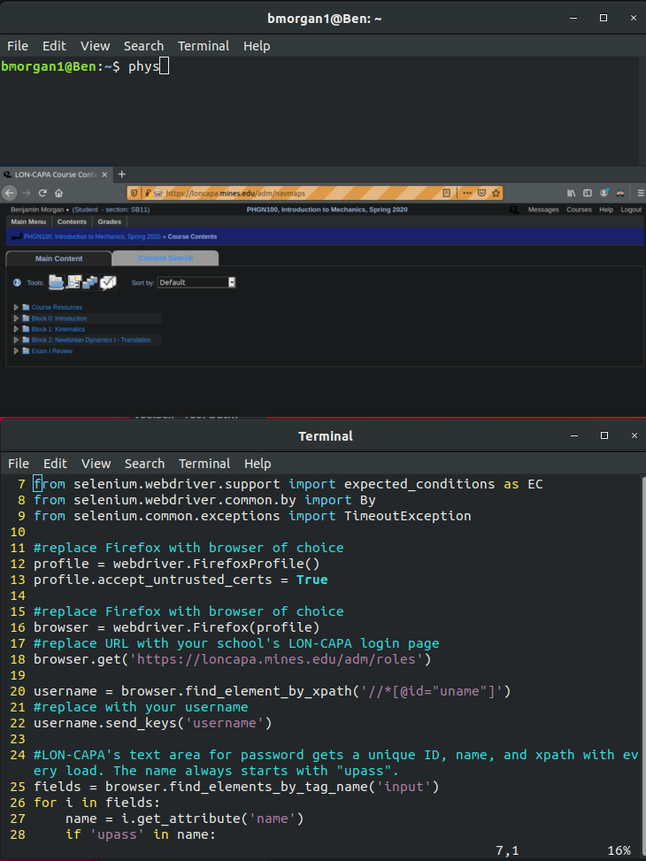Viewport: 646px width, 861px height.
Task: Open the Firefox hamburger menu
Action: coord(641,193)
